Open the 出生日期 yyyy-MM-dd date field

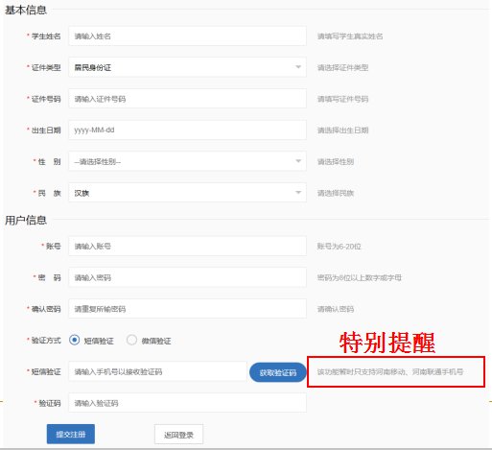pyautogui.click(x=187, y=130)
